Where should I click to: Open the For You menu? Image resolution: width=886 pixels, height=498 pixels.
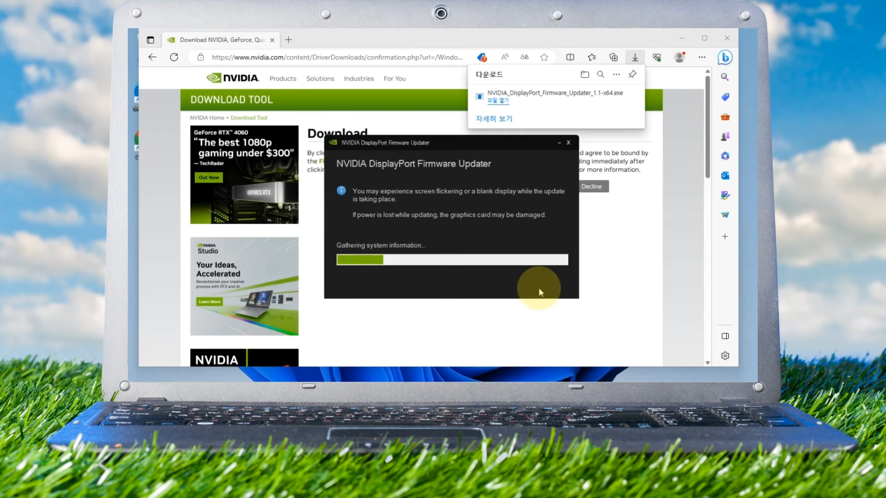395,79
